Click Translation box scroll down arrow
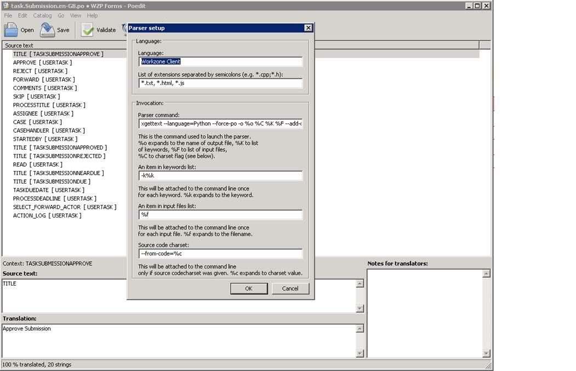This screenshot has height=371, width=576. [360, 353]
